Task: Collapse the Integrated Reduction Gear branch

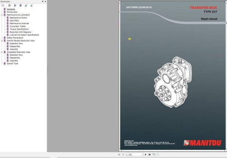Action: coord(2,52)
